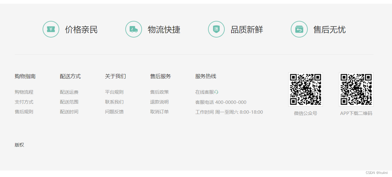Click the APP下载二维码 caption

click(356, 113)
